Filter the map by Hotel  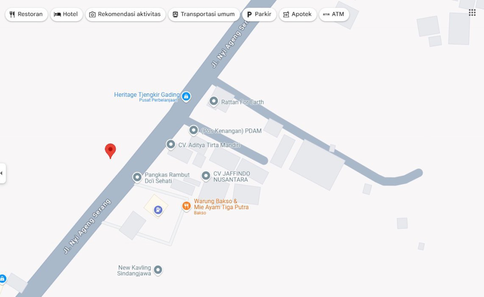coord(67,14)
